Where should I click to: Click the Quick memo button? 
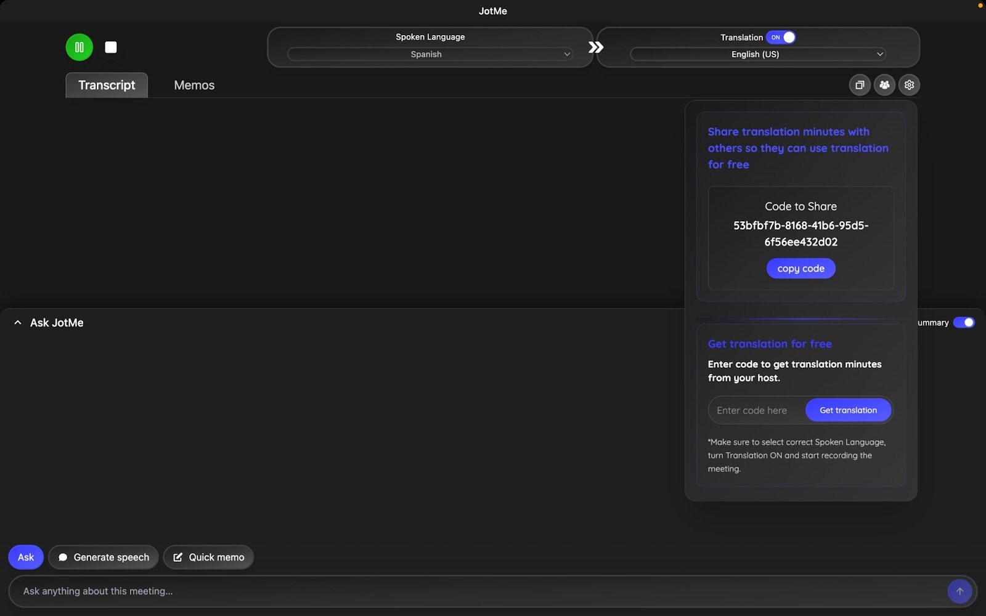point(208,557)
